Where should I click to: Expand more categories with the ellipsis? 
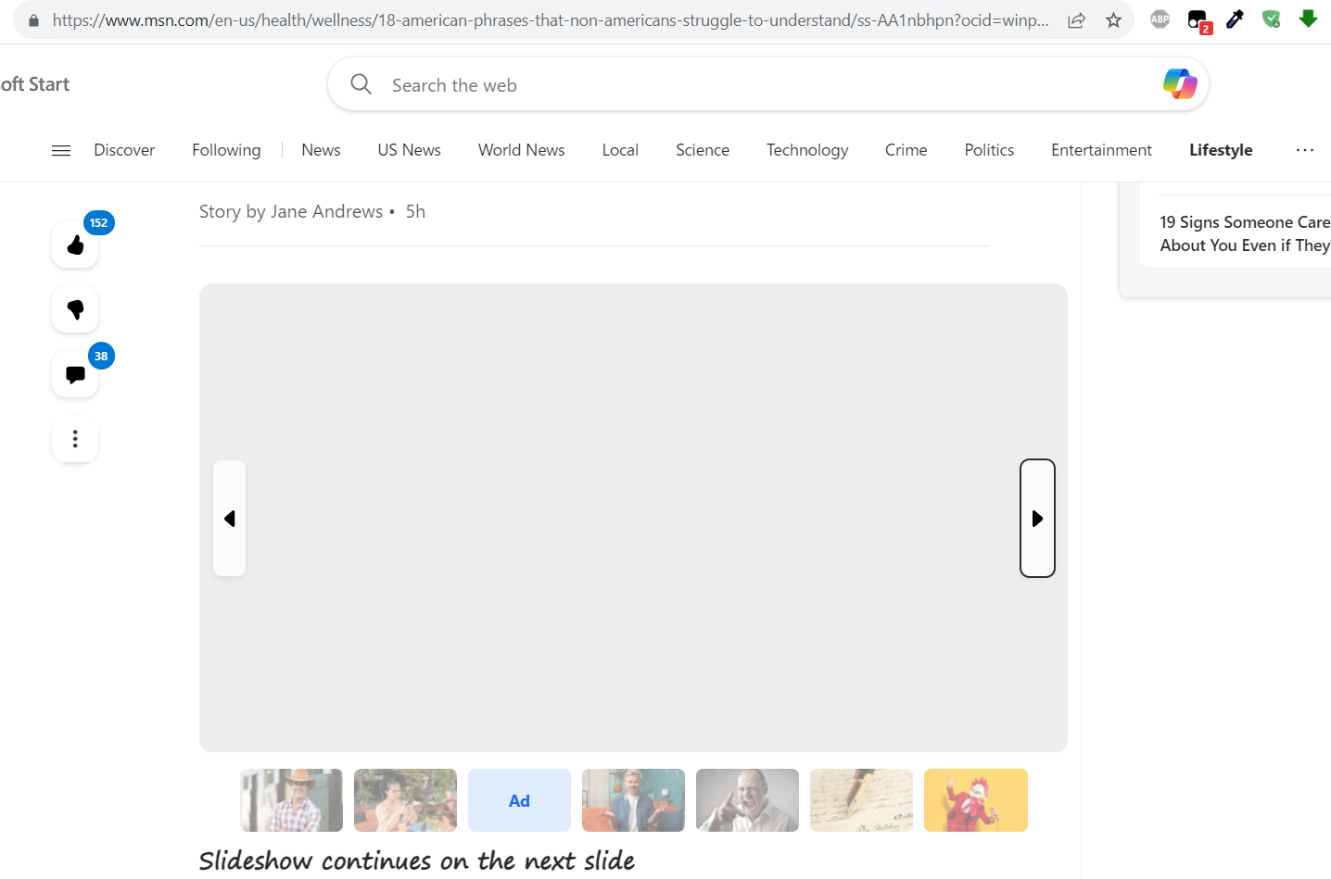pyautogui.click(x=1304, y=150)
